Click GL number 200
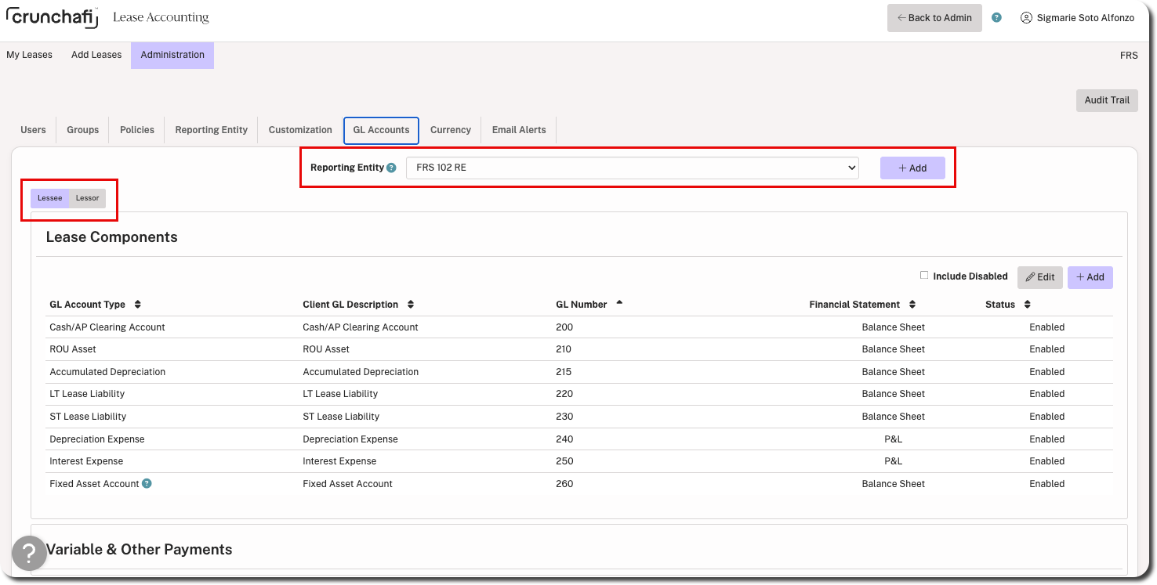The image size is (1157, 585). [x=564, y=327]
